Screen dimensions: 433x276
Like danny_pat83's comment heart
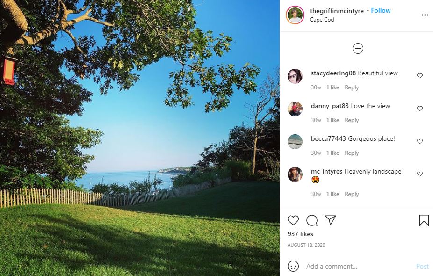[x=420, y=109]
